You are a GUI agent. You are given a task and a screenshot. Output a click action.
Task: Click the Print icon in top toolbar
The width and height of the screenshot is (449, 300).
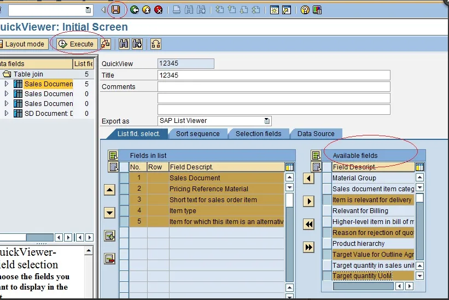click(177, 9)
